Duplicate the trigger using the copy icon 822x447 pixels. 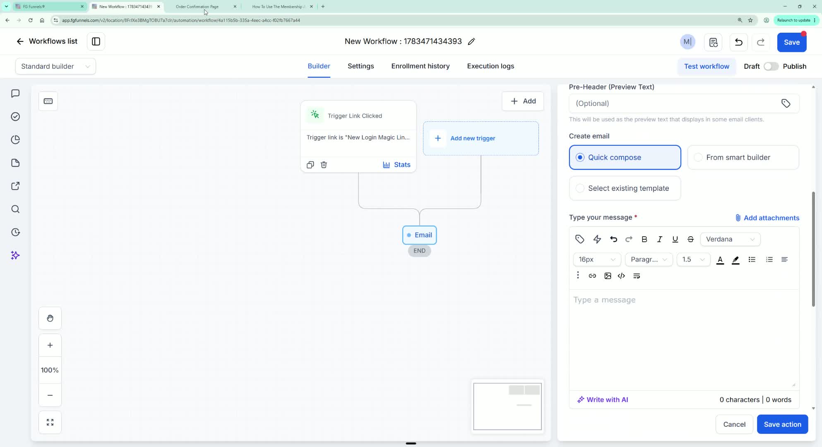pos(310,165)
